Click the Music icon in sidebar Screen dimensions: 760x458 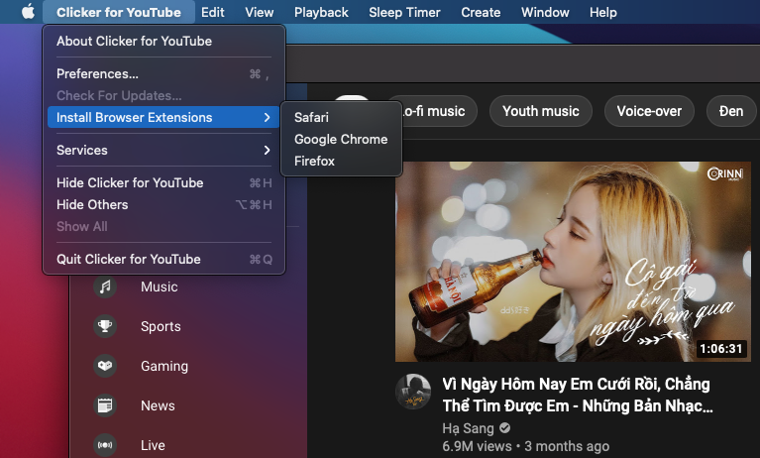point(105,286)
